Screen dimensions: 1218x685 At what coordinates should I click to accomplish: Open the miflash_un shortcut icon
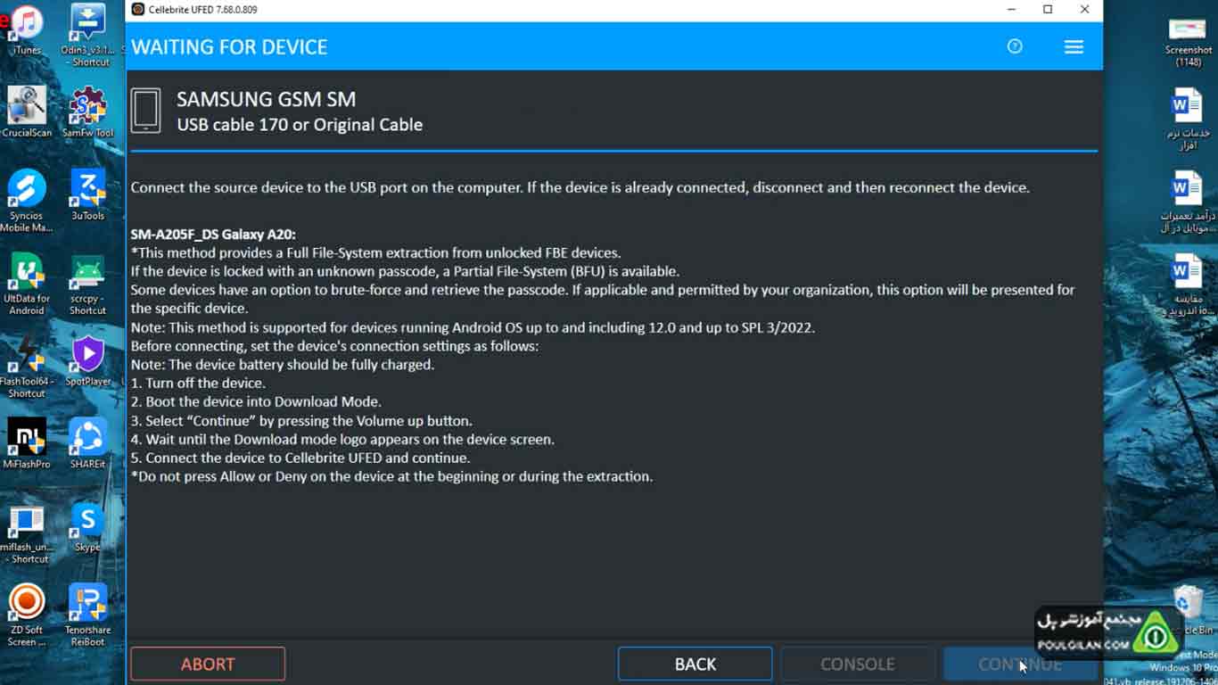27,532
